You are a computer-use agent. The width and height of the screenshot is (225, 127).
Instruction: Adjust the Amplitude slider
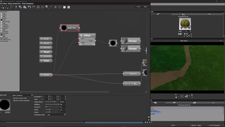point(52,104)
